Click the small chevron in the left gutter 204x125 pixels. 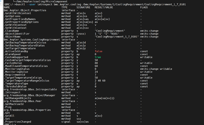[x=1, y=4]
